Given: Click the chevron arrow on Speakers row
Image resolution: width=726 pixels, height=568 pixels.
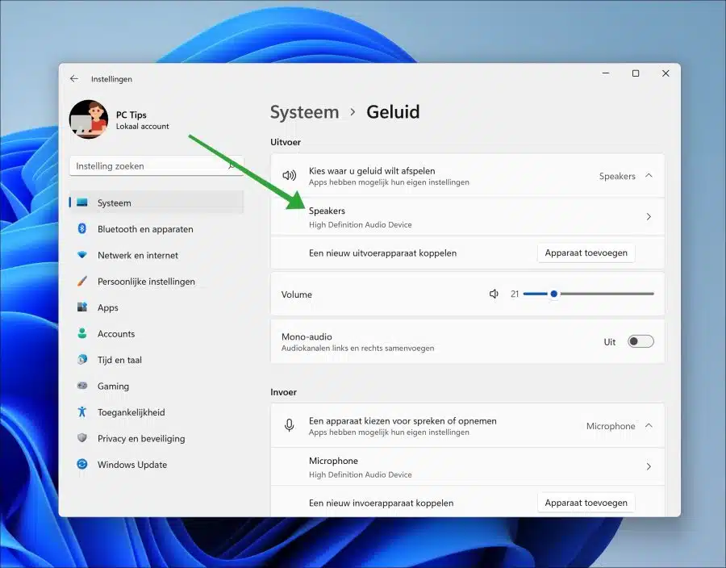Looking at the screenshot, I should 649,217.
